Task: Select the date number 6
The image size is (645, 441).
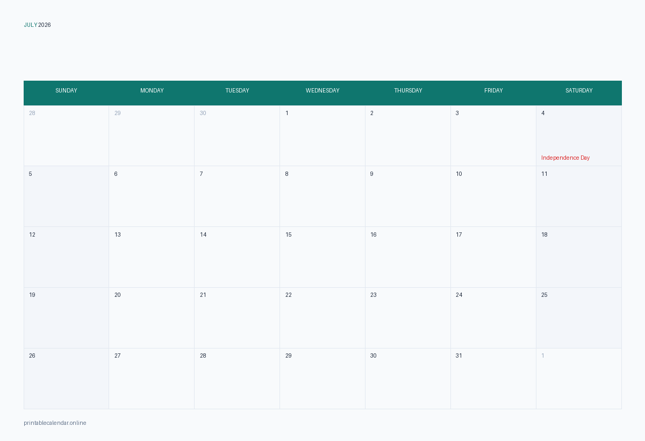Action: [116, 174]
